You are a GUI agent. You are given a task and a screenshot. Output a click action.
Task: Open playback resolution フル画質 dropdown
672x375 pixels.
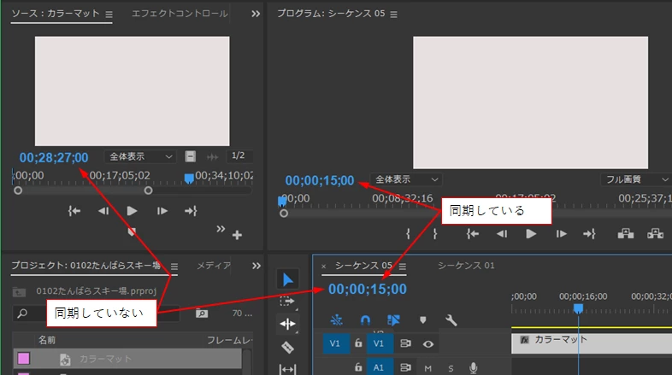pyautogui.click(x=636, y=179)
